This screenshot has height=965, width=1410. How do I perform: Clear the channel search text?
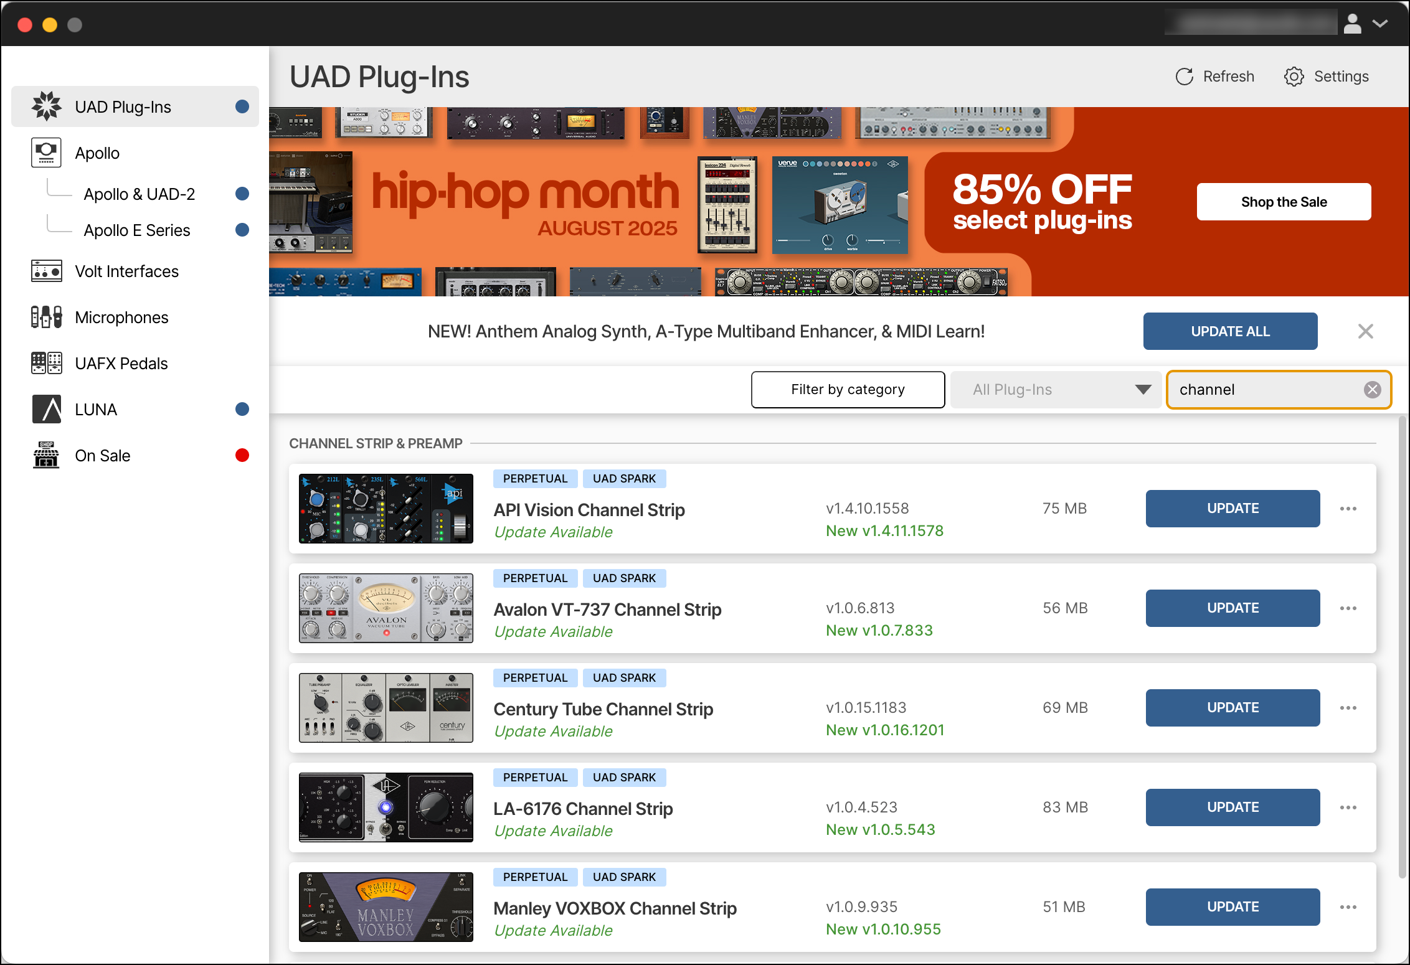click(x=1373, y=390)
